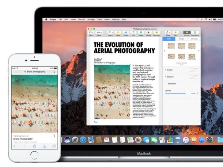Open the Window menu
The image size is (223, 167).
(116, 19)
